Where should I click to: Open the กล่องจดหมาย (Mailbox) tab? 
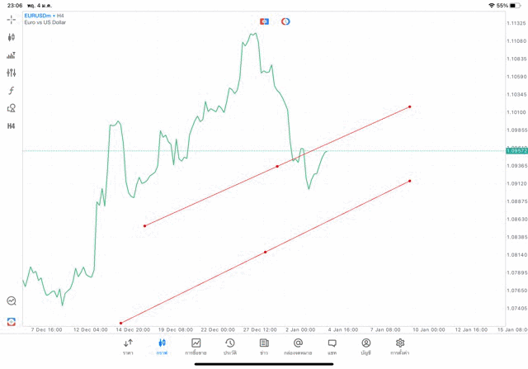pos(298,347)
